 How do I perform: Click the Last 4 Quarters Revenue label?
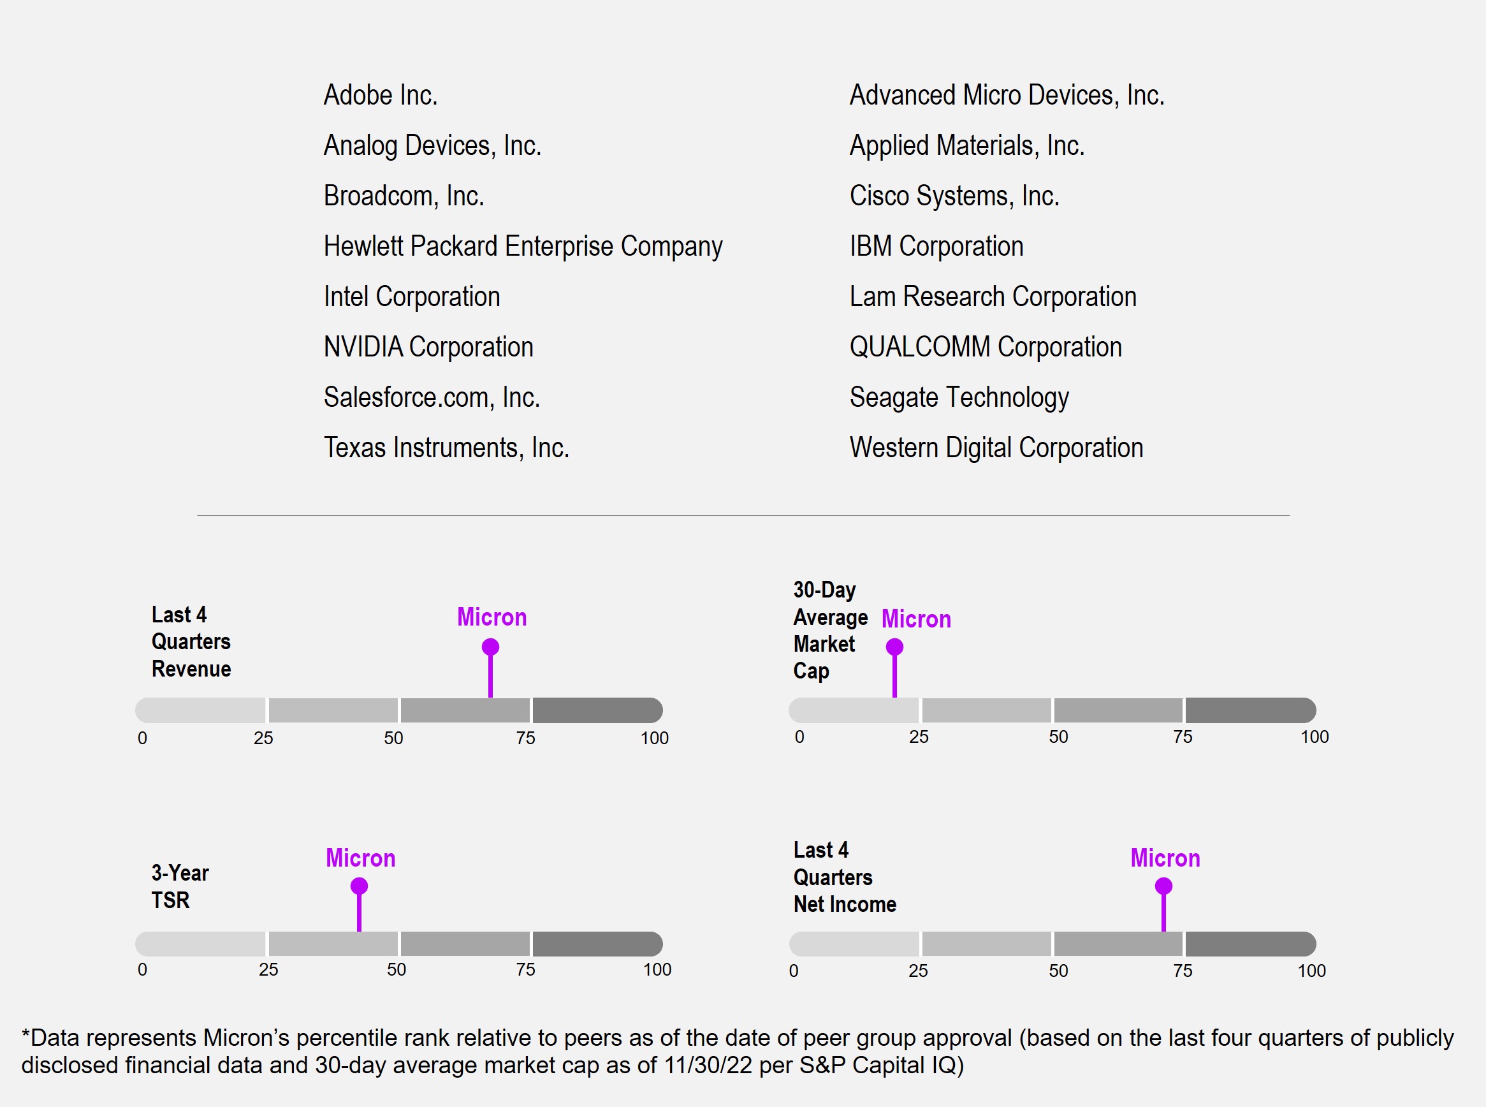[191, 642]
